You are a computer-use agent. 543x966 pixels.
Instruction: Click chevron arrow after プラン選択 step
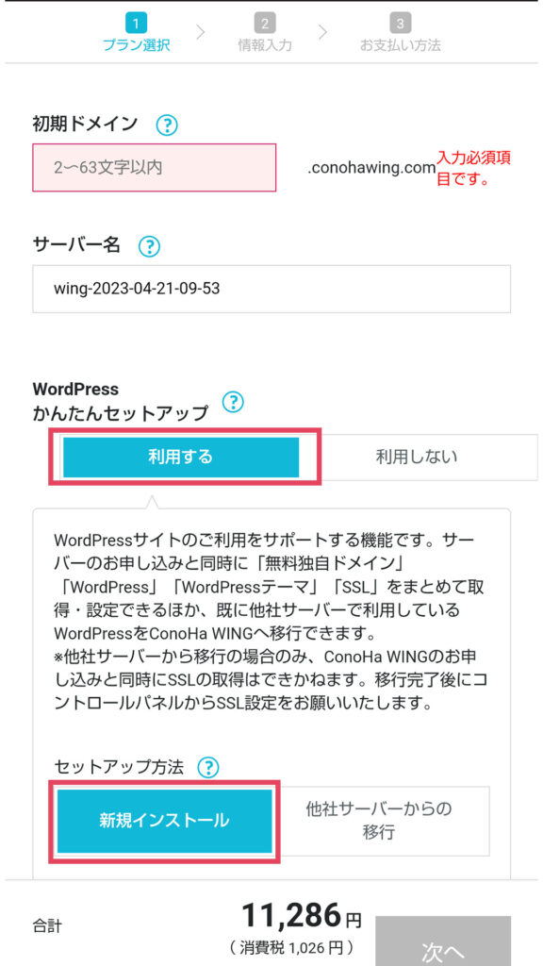(200, 32)
